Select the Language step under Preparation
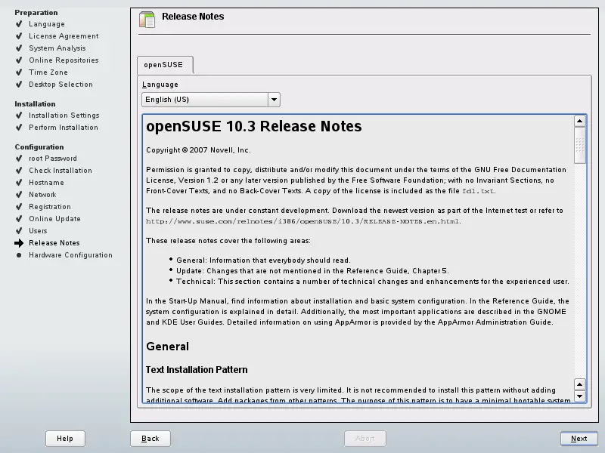This screenshot has height=453, width=605. pos(47,24)
